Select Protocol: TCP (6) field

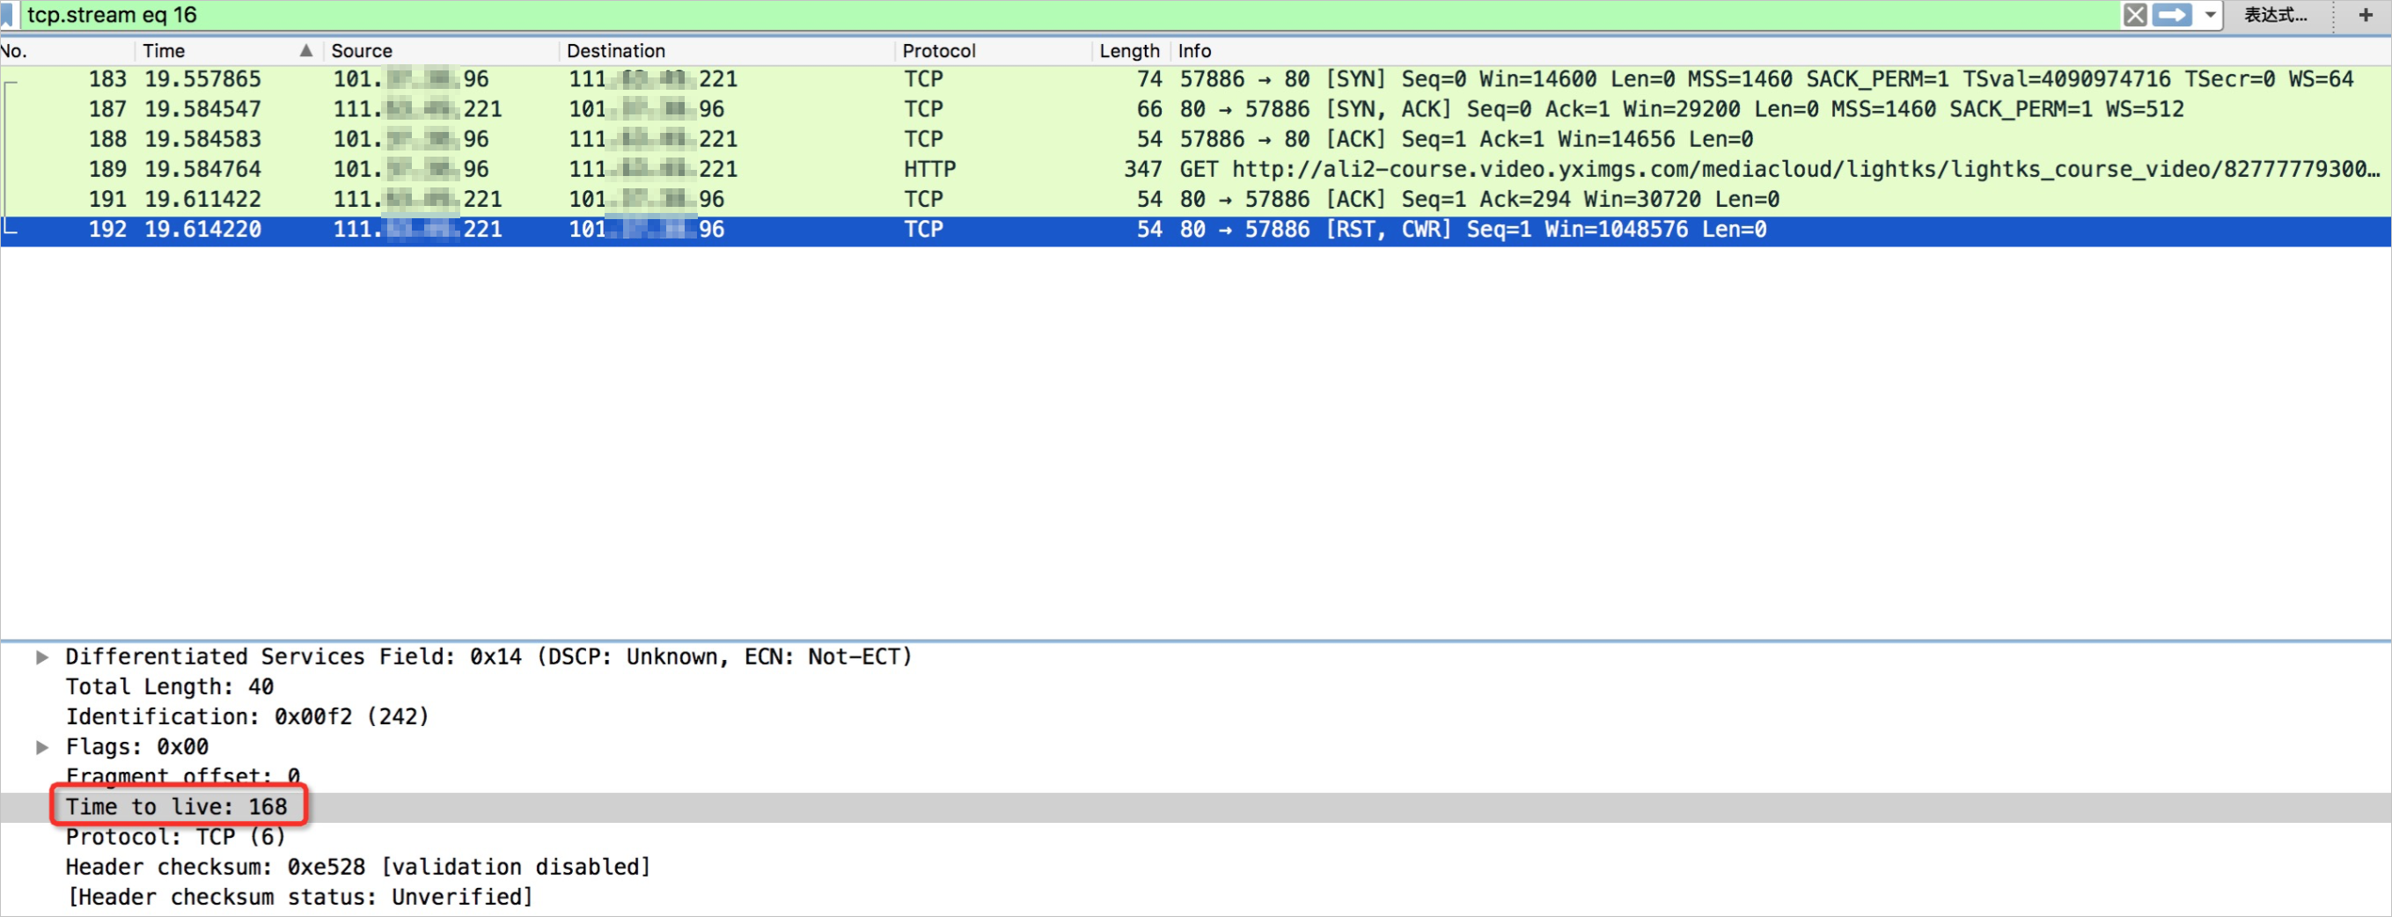[x=175, y=837]
